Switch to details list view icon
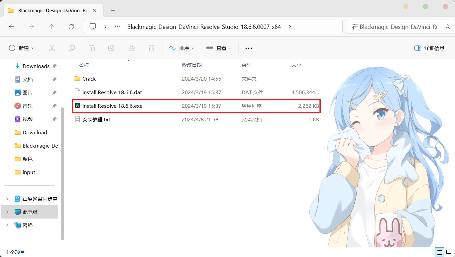Screen dimensions: 455x257 tap(439, 252)
